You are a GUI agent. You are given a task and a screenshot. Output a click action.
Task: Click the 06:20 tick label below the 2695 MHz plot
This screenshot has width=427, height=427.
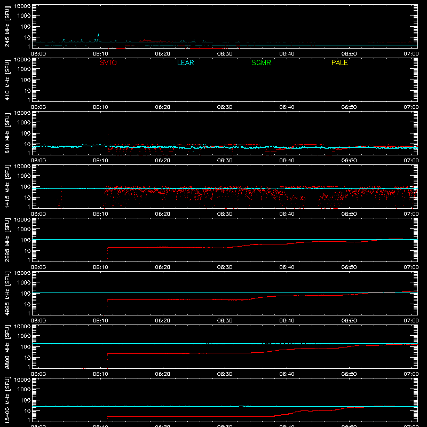click(163, 267)
